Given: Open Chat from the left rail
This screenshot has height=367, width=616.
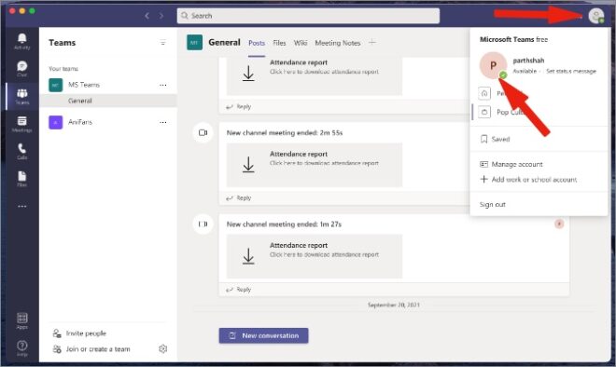Looking at the screenshot, I should (22, 69).
